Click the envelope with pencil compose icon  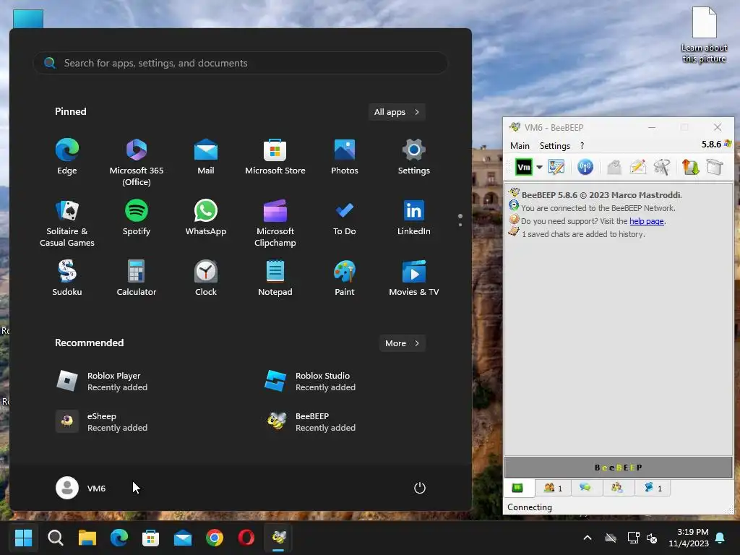[x=638, y=167]
